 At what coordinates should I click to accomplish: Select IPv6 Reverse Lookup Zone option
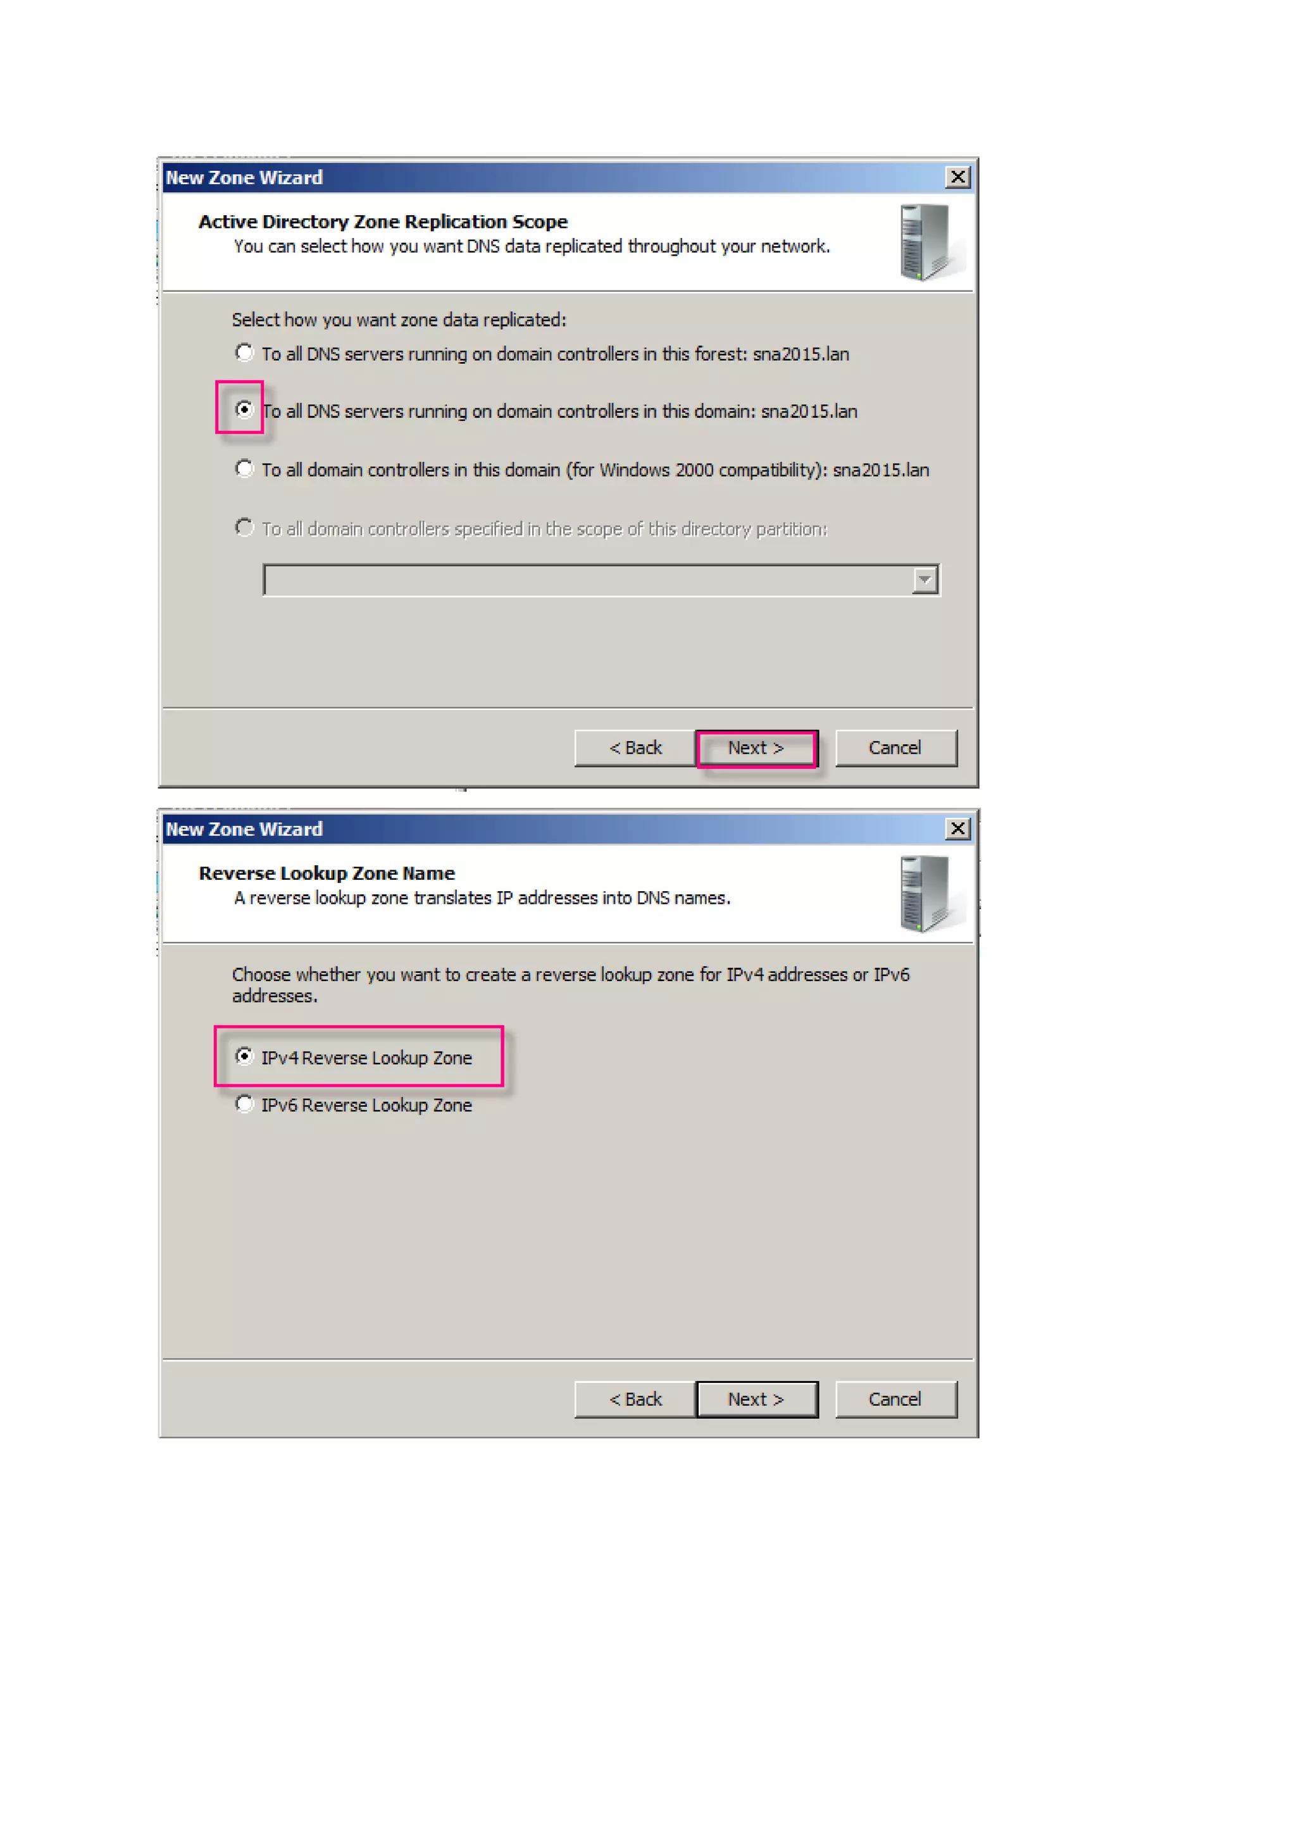(x=244, y=1104)
